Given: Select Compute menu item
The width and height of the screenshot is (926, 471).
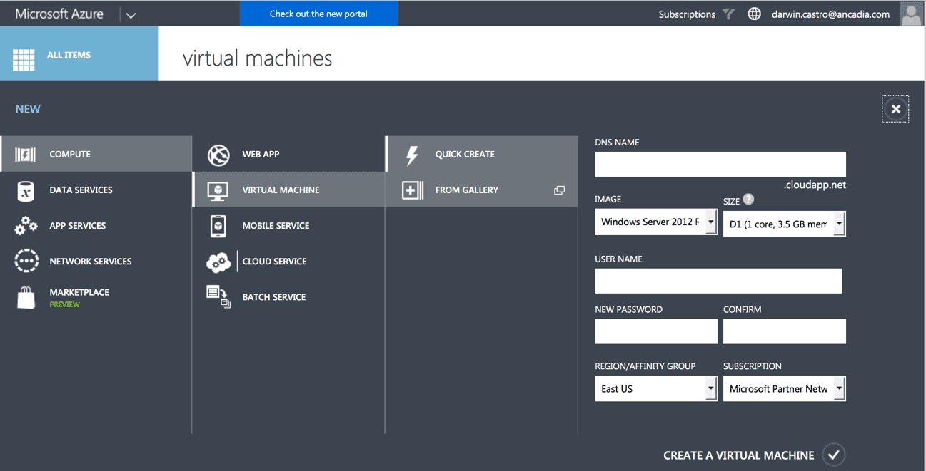Looking at the screenshot, I should pos(96,154).
